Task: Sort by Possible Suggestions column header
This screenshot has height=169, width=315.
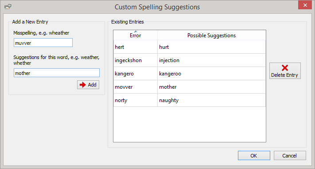Action: [x=211, y=35]
